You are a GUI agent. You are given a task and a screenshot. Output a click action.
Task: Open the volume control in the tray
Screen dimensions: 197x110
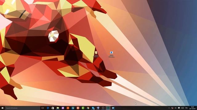(x=175, y=108)
